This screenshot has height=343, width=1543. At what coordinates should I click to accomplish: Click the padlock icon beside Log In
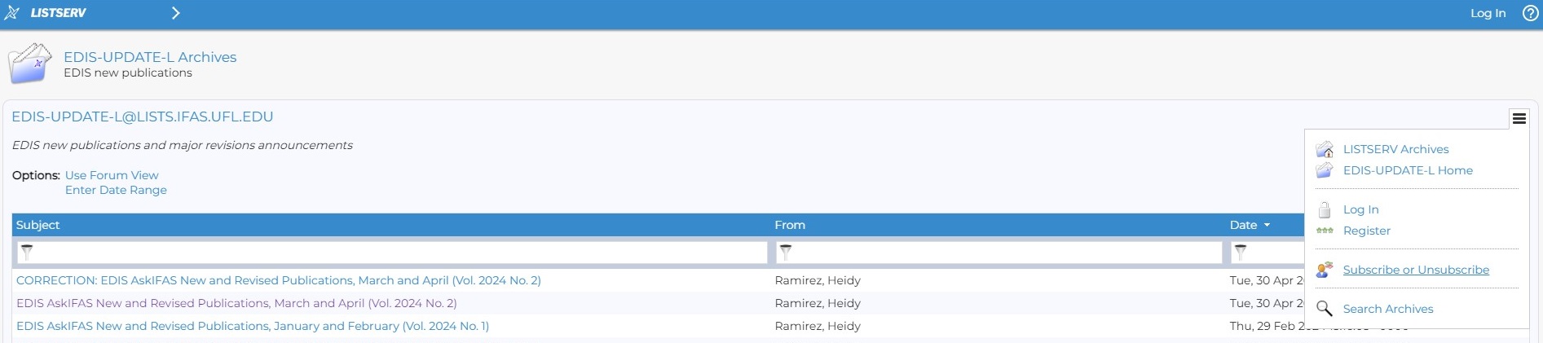[1325, 209]
